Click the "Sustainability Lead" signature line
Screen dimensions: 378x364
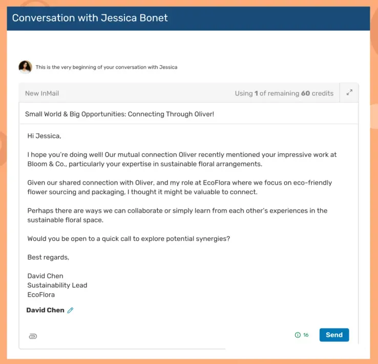pos(57,285)
